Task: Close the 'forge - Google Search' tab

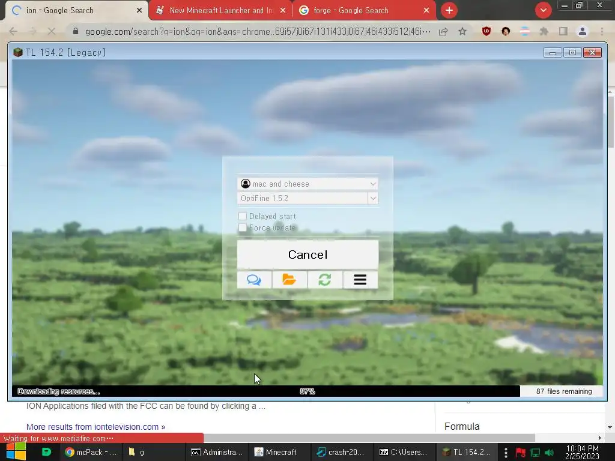Action: [426, 11]
